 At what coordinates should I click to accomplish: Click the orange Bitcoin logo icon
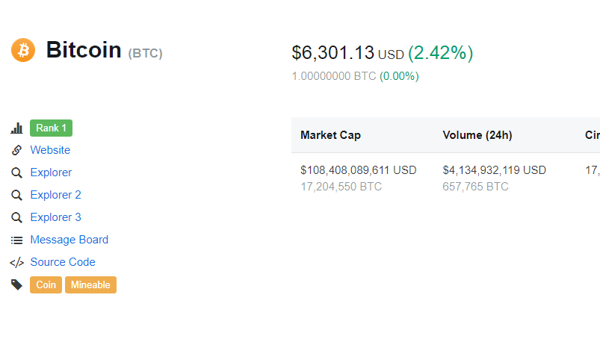click(23, 50)
